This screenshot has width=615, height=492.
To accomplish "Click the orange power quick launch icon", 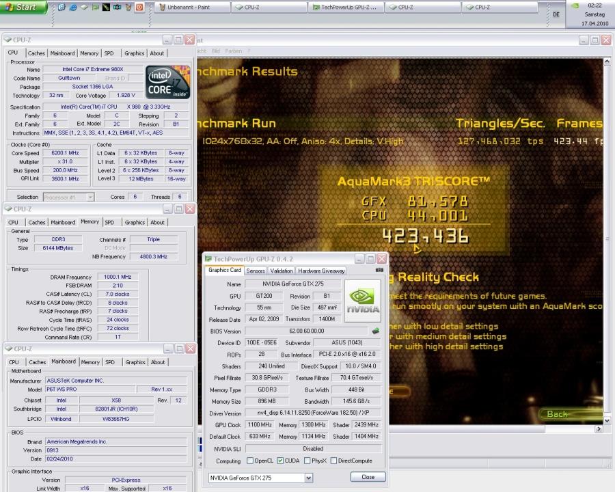I will [139, 7].
